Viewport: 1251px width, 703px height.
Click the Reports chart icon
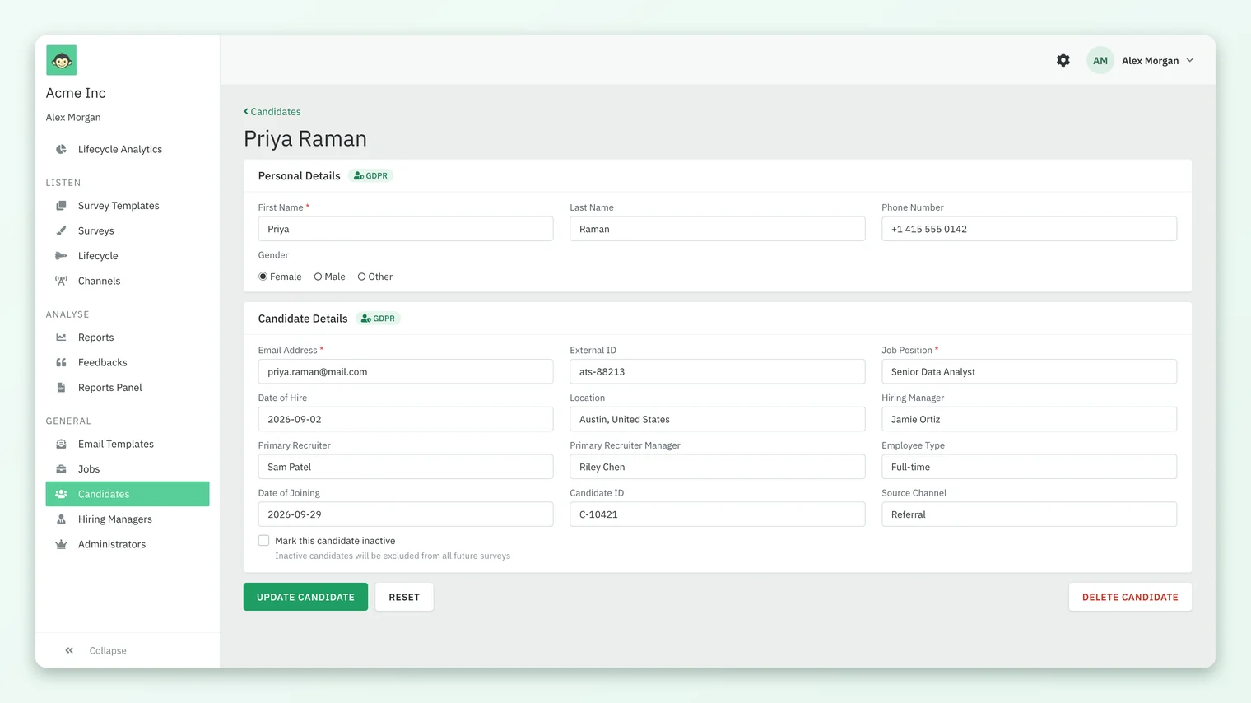click(x=61, y=338)
